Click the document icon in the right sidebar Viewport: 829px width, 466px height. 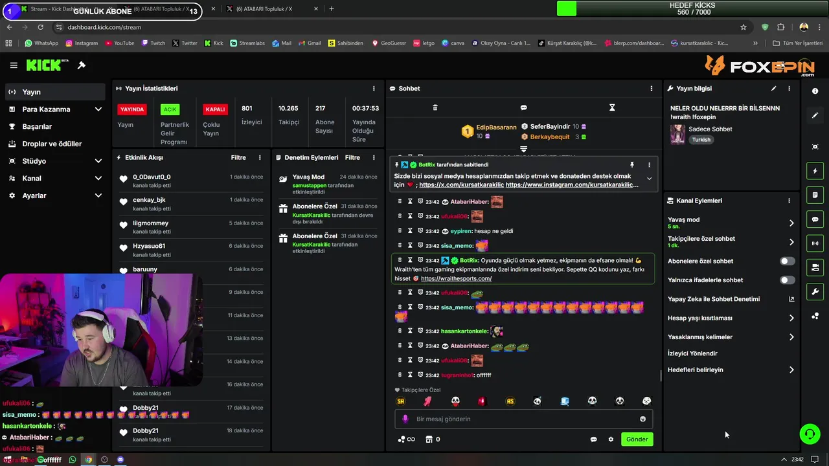point(815,195)
